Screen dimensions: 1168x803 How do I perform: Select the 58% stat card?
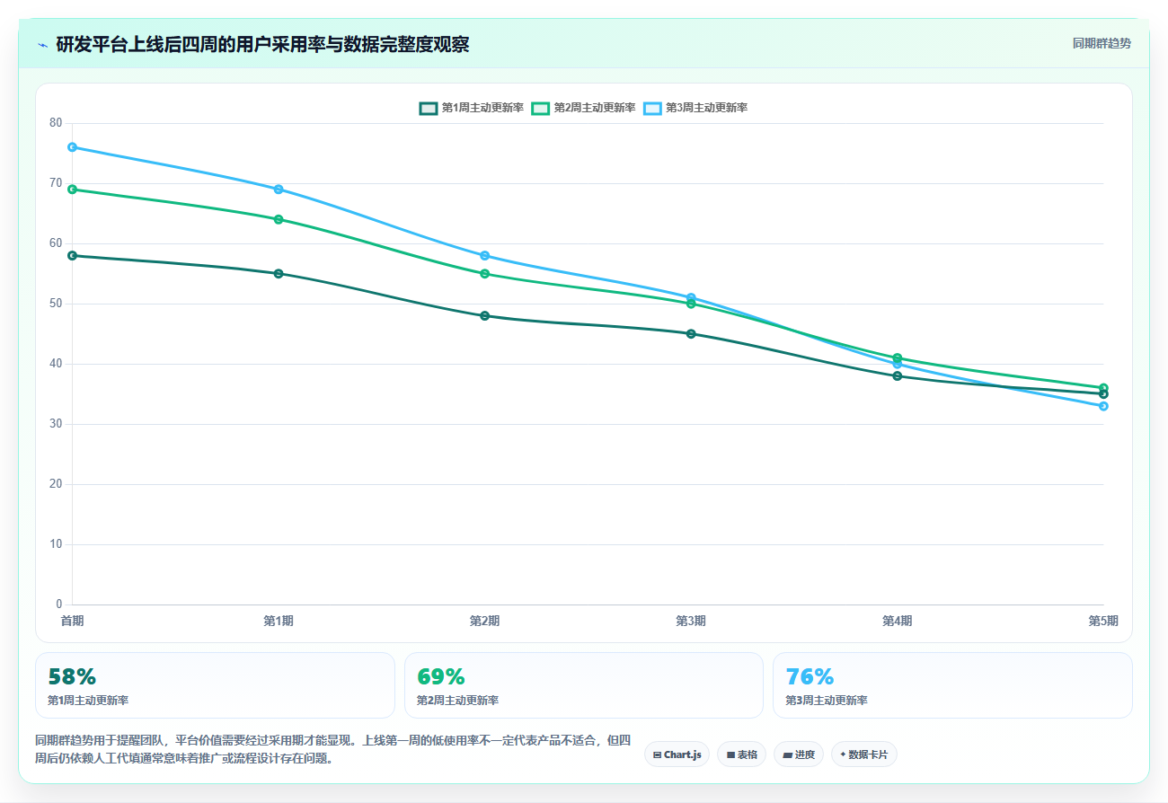coord(215,685)
